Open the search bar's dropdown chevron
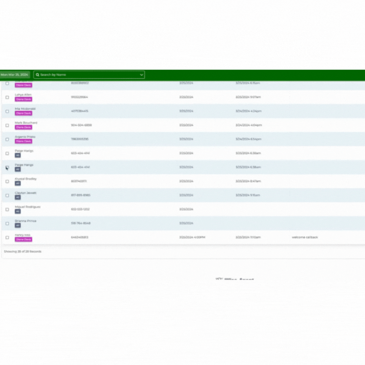This screenshot has width=365, height=365. [x=142, y=74]
